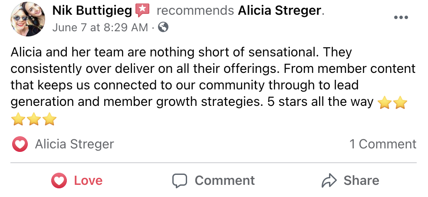View Alicia Streger in the reactions list
The image size is (428, 197).
point(74,144)
